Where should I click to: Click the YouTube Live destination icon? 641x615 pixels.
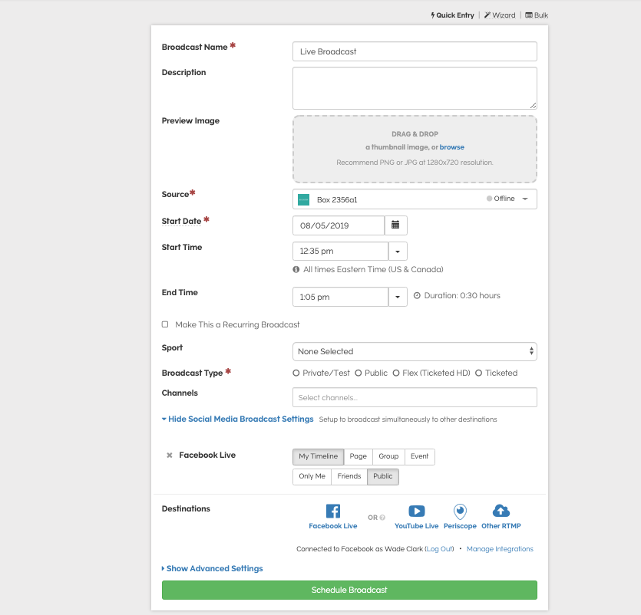(416, 511)
